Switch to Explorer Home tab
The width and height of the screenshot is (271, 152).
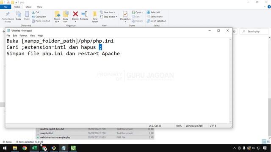17,7
